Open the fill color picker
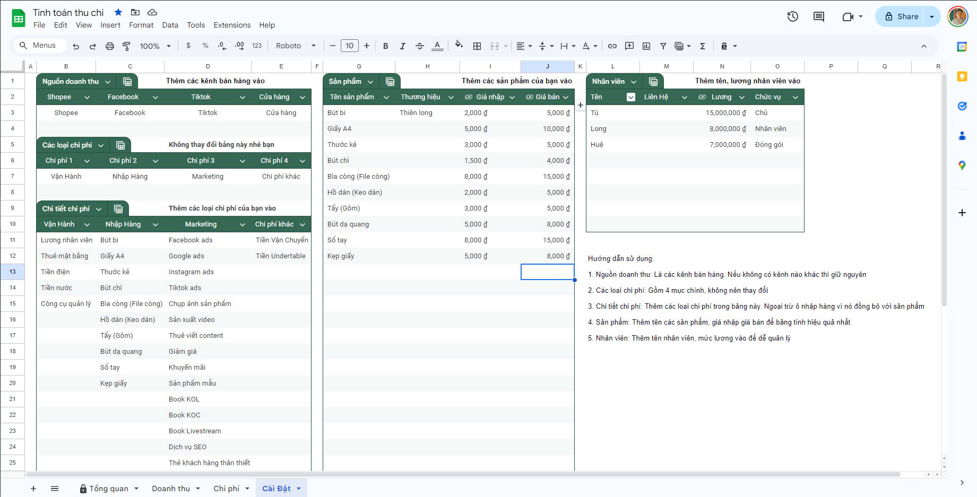977x497 pixels. click(459, 46)
